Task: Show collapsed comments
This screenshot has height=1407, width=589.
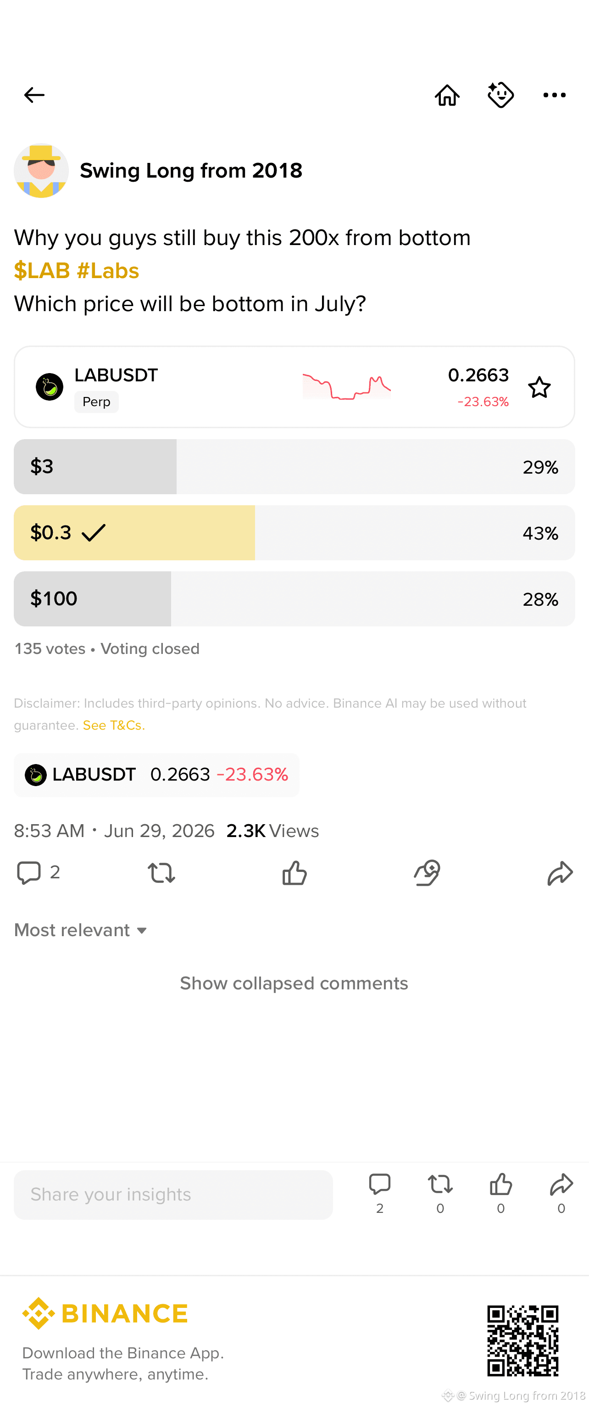Action: click(x=294, y=983)
